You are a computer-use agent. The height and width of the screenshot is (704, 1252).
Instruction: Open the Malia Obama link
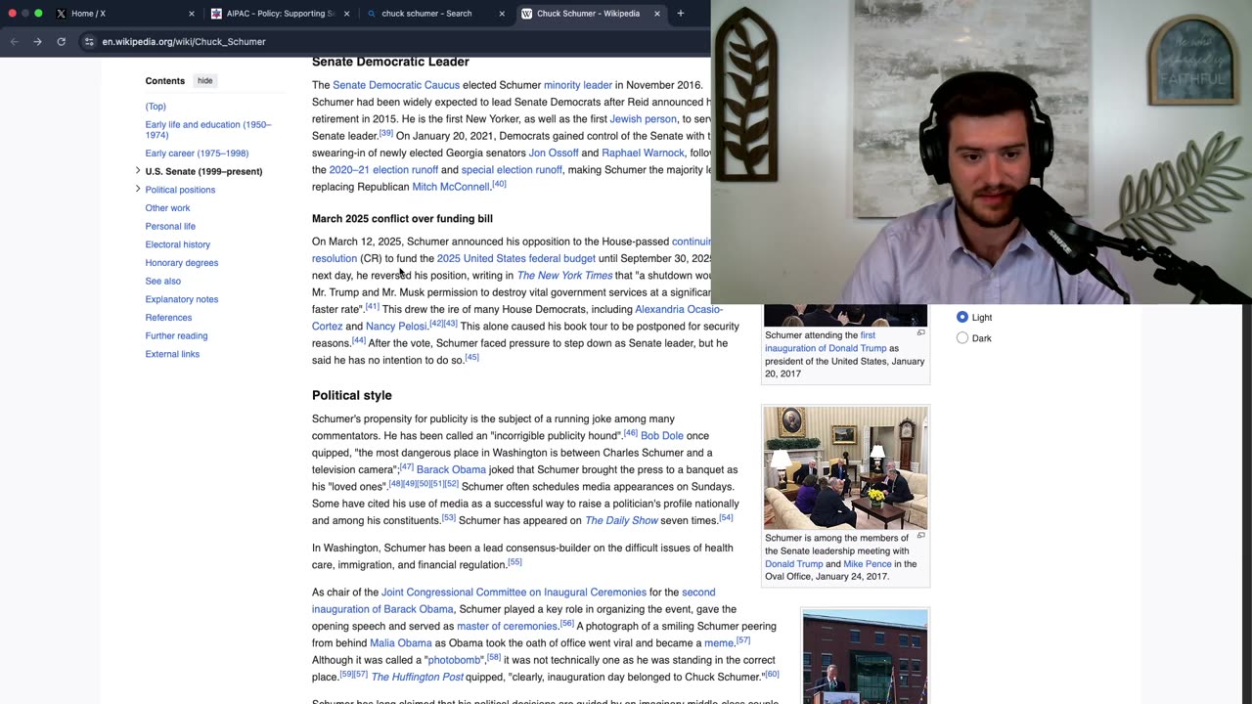[401, 643]
